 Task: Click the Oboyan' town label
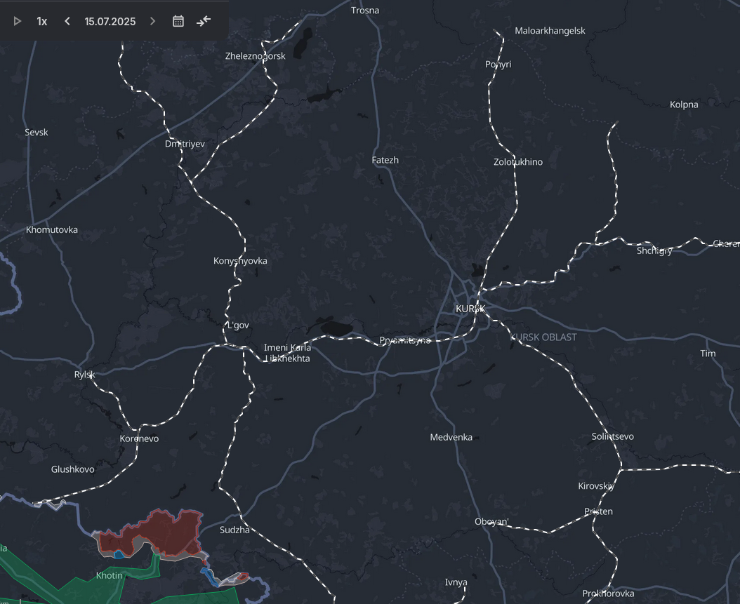(491, 521)
